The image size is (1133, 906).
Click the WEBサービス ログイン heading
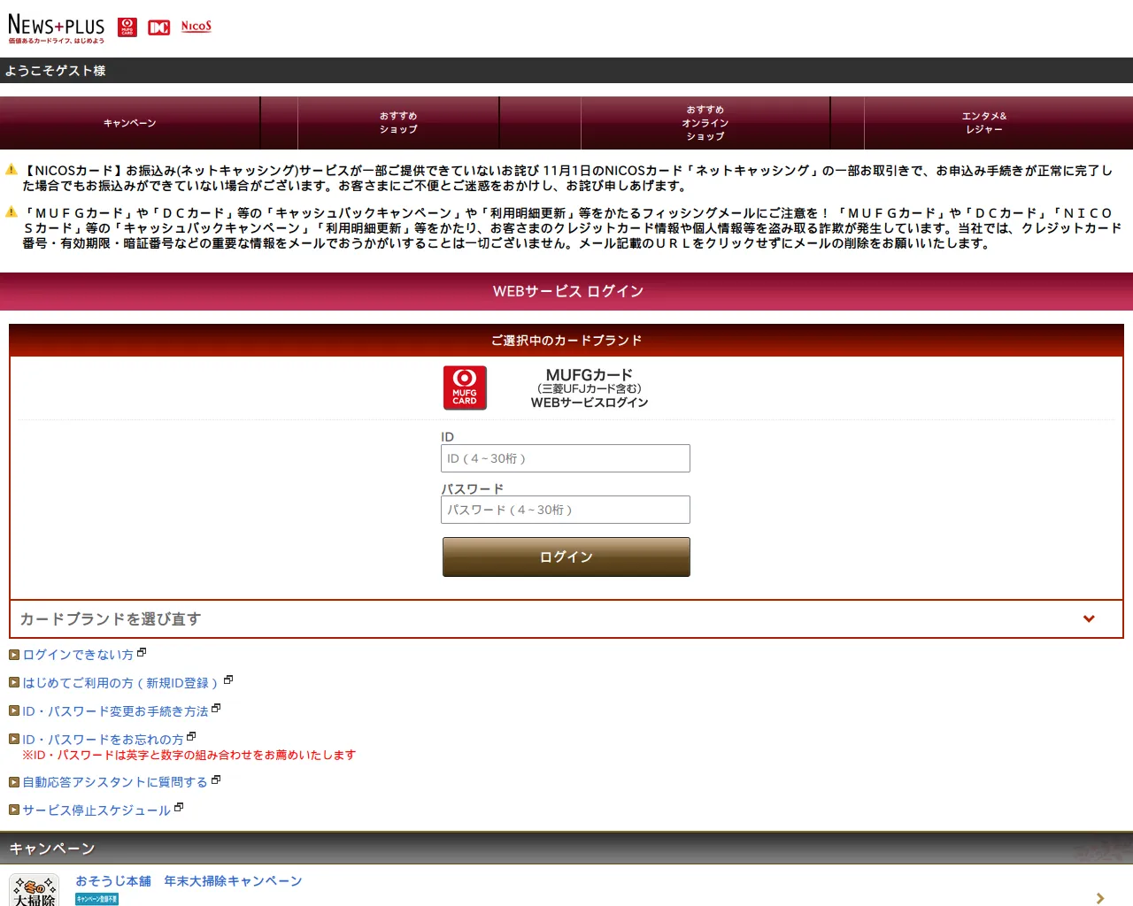568,291
